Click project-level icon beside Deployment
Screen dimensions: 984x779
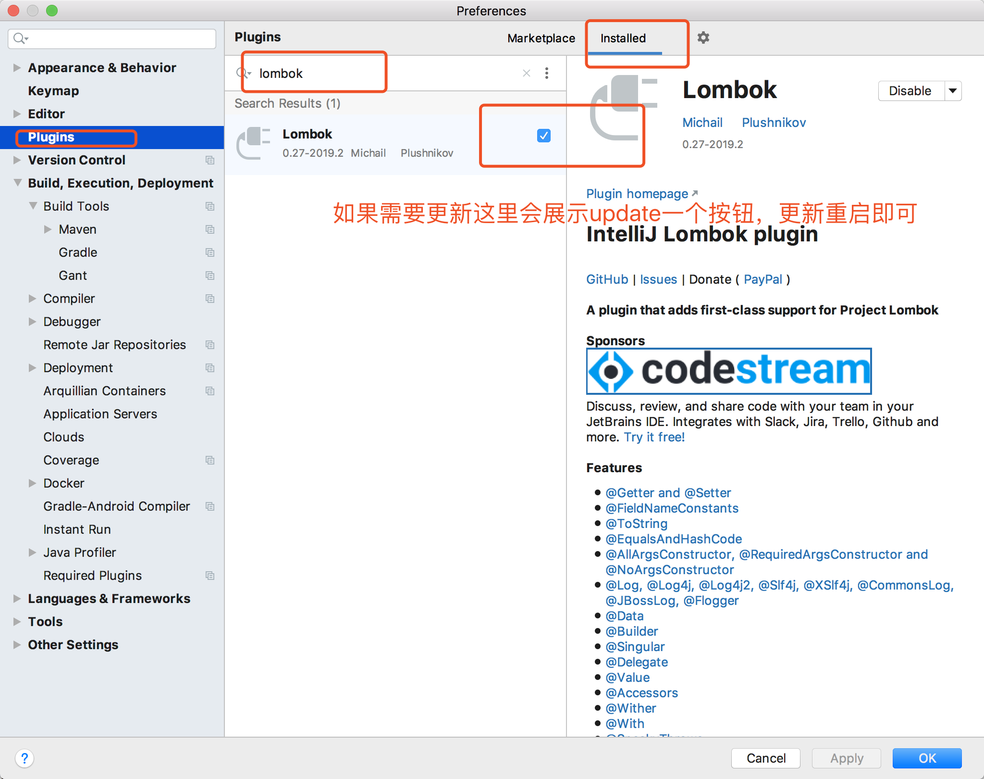210,368
